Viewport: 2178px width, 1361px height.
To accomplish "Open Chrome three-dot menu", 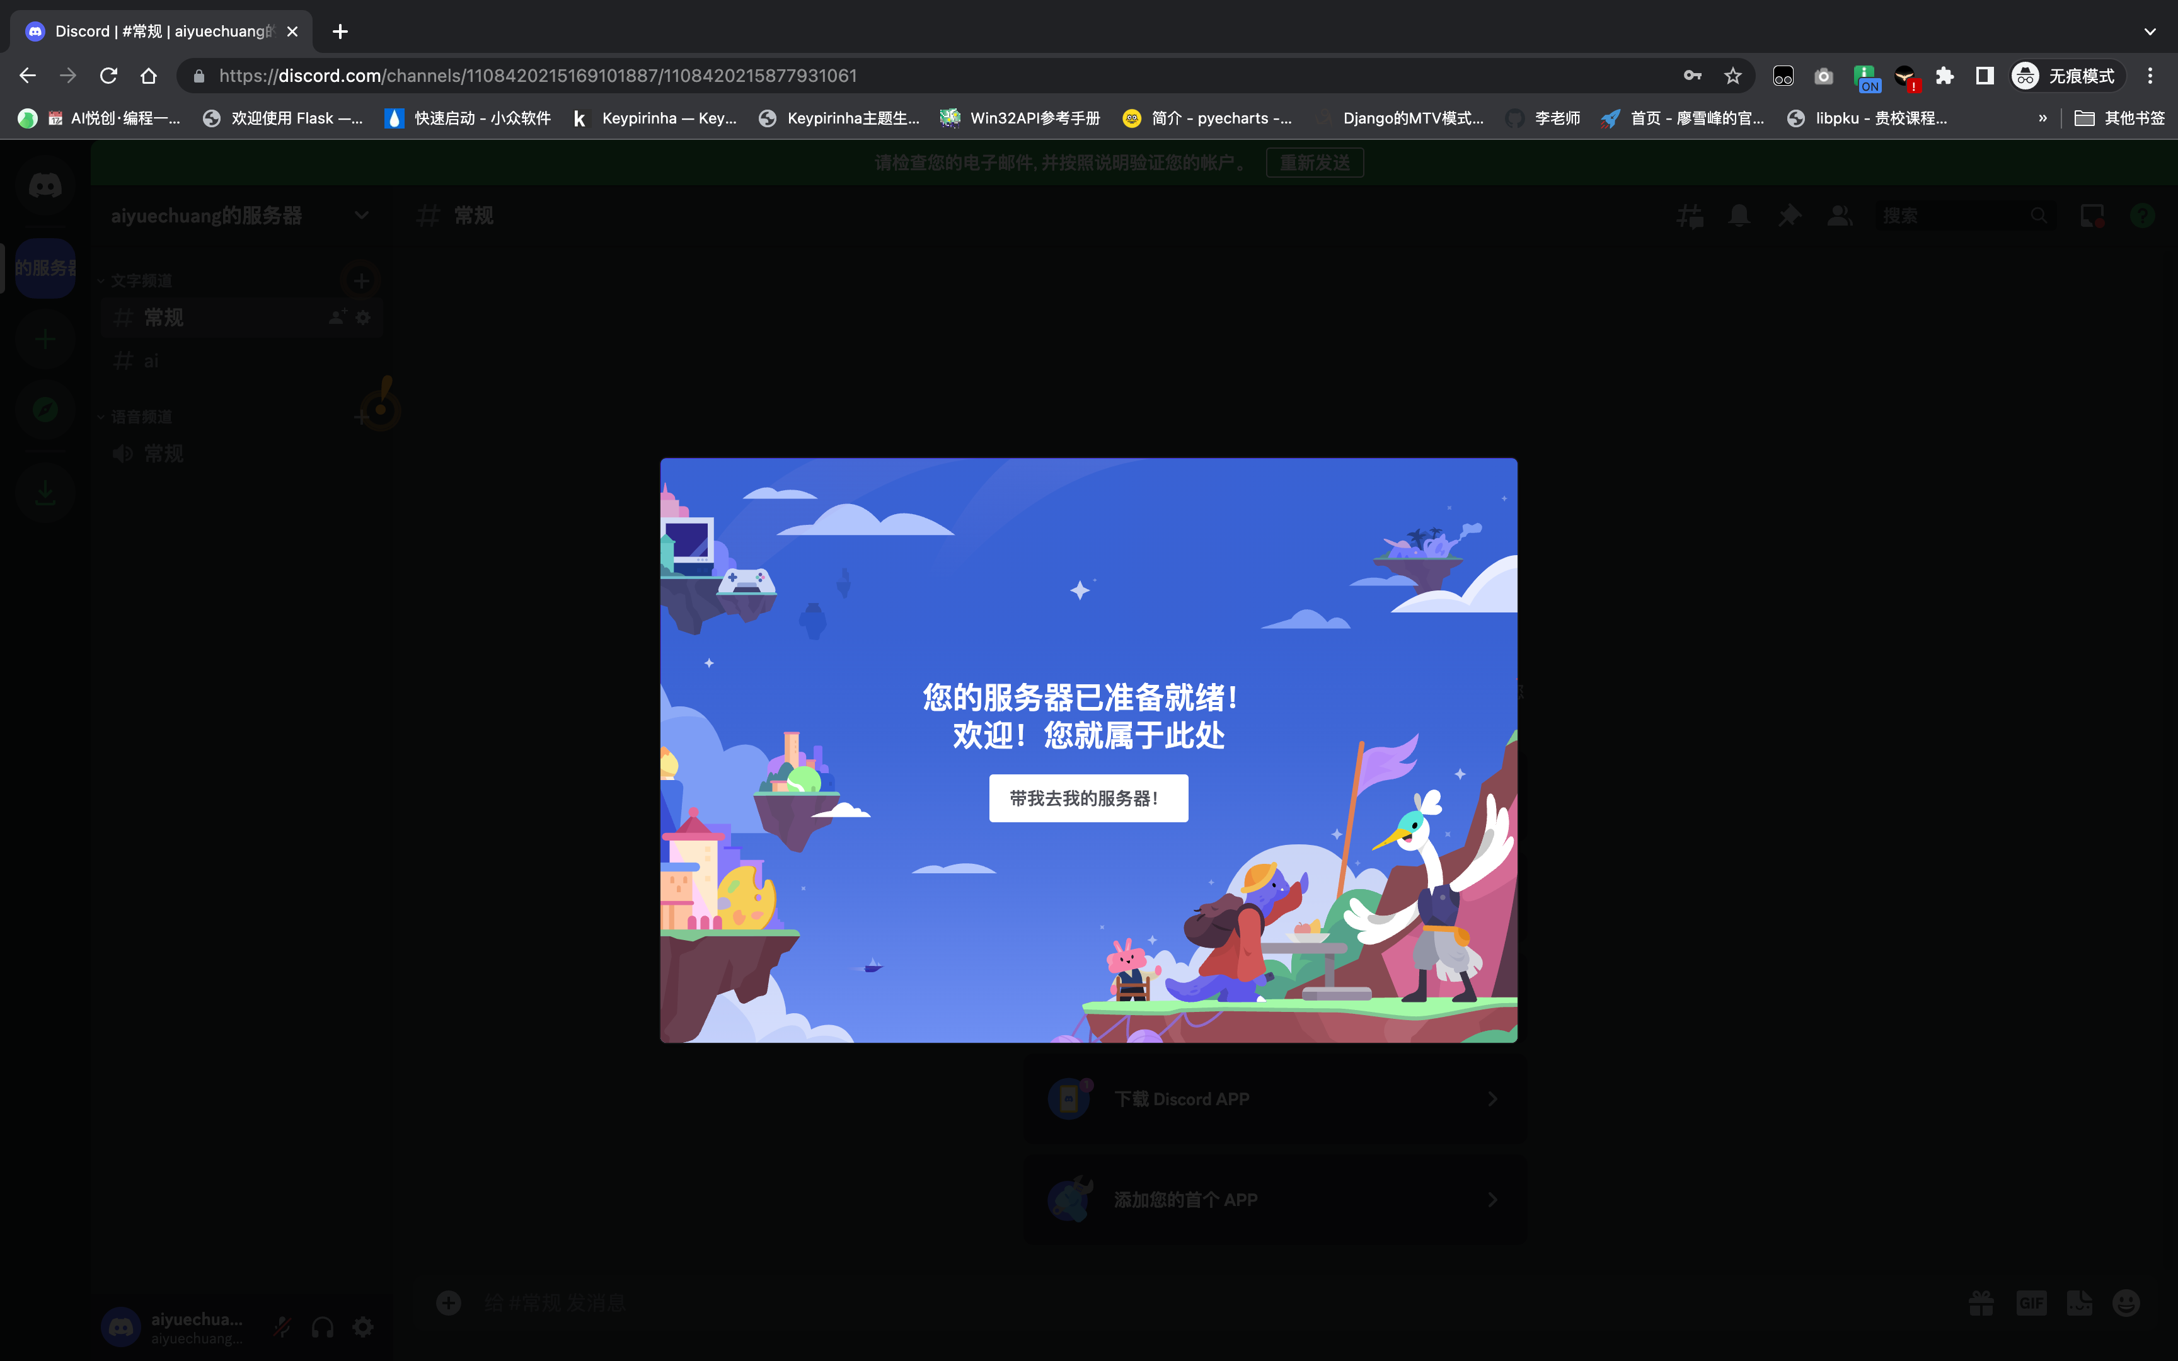I will pyautogui.click(x=2150, y=76).
